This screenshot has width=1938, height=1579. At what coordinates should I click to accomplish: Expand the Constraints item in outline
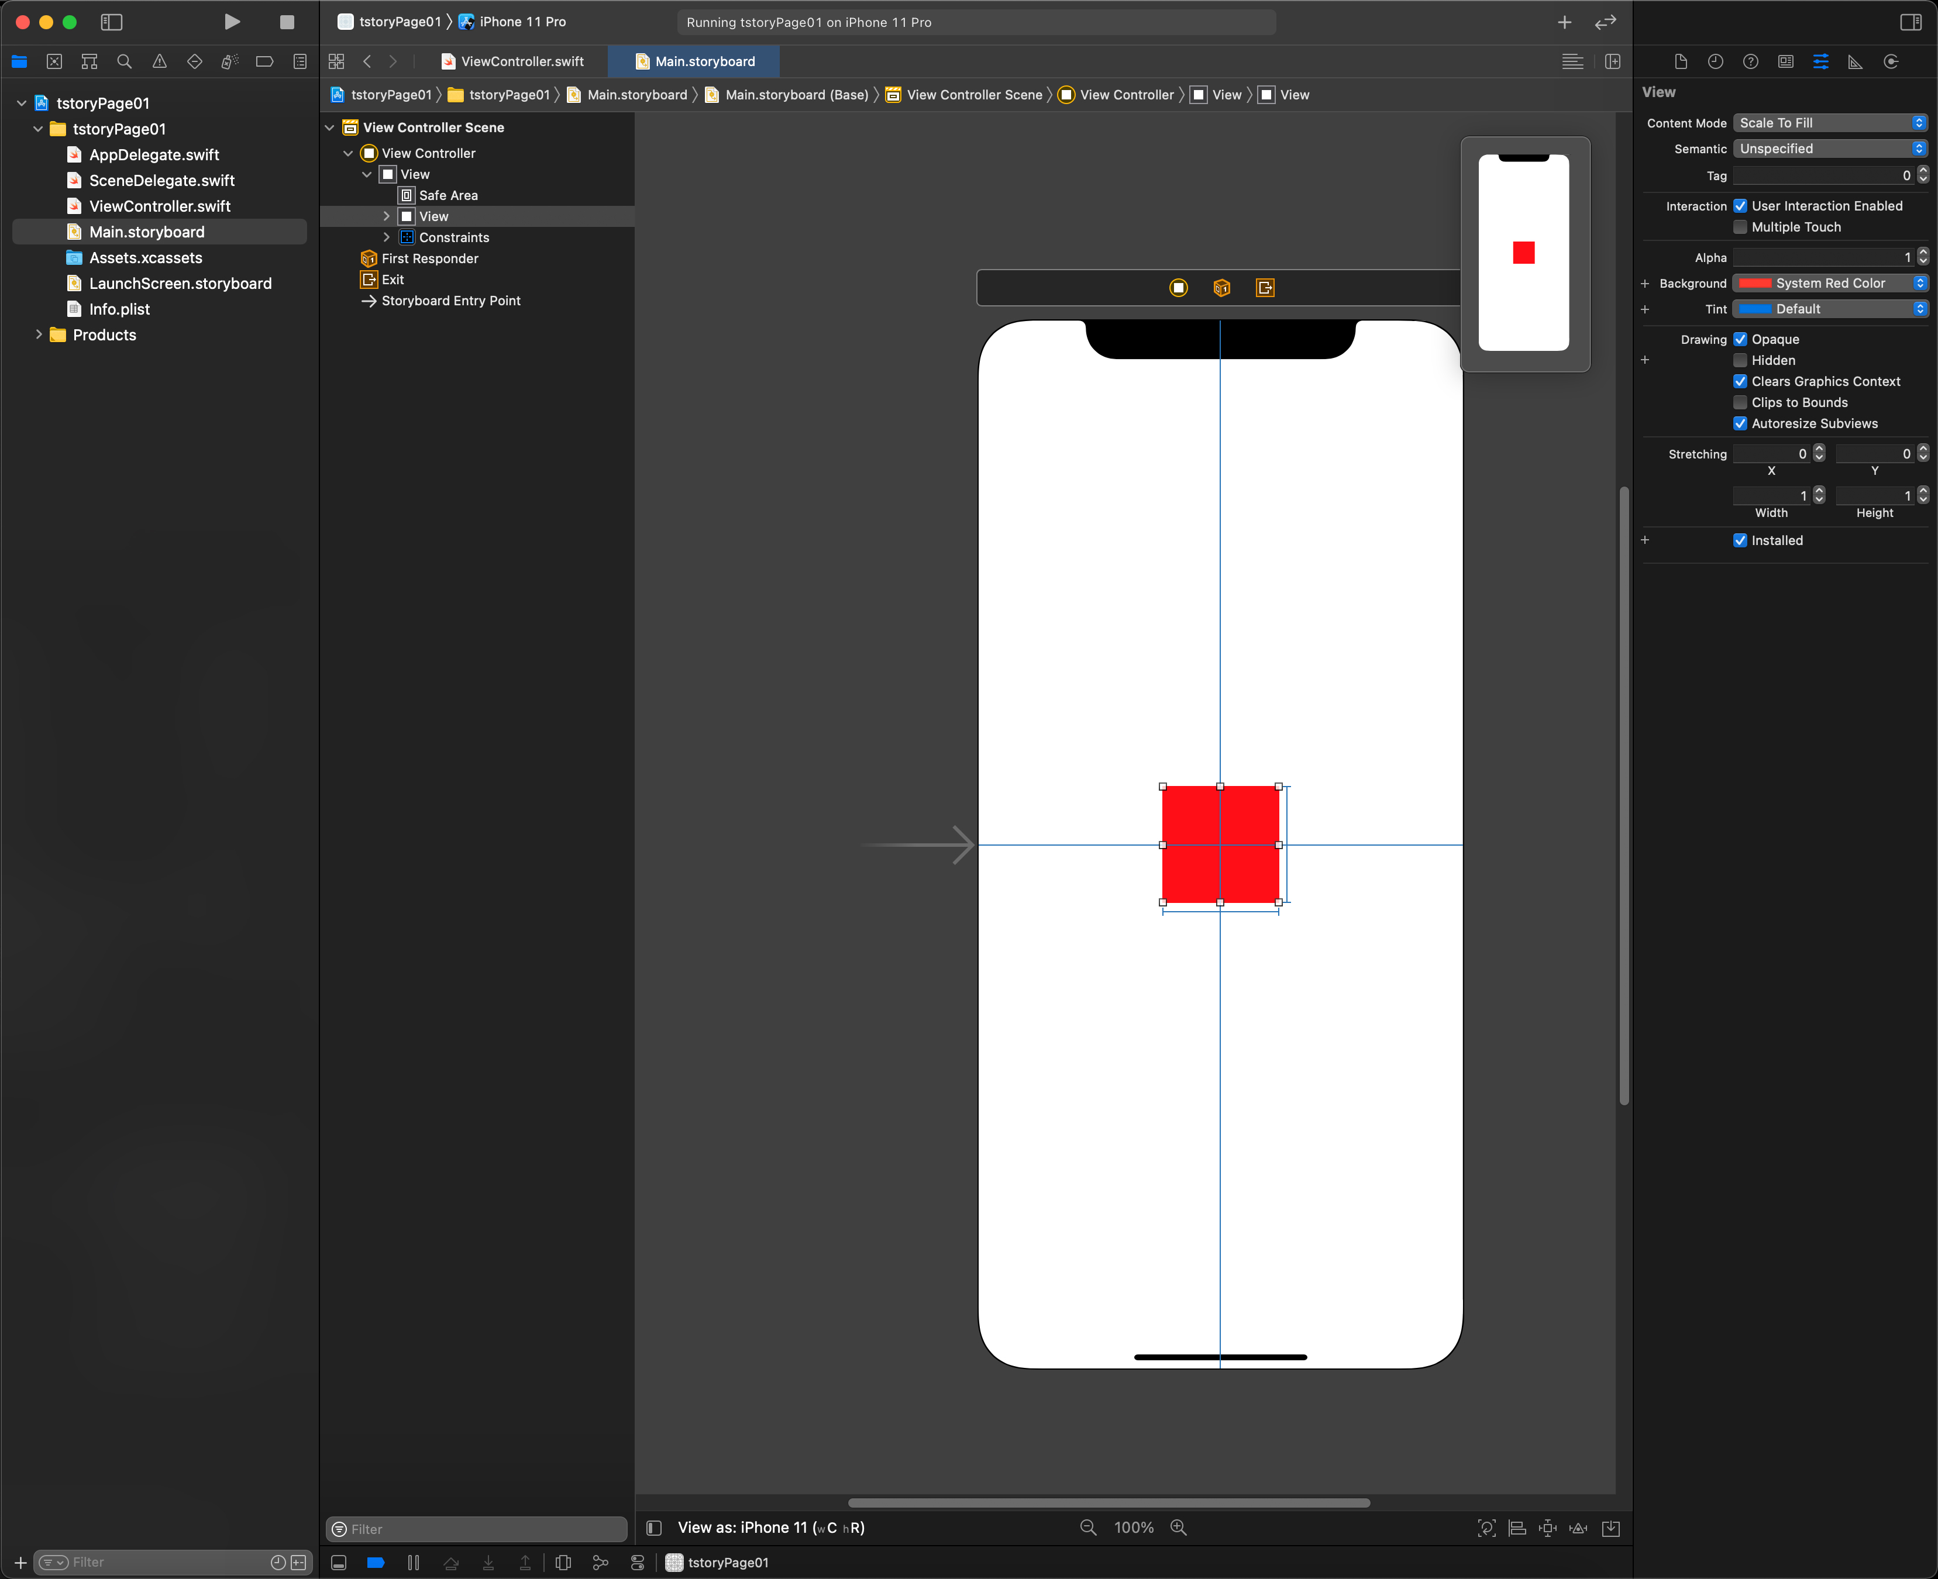click(x=387, y=237)
